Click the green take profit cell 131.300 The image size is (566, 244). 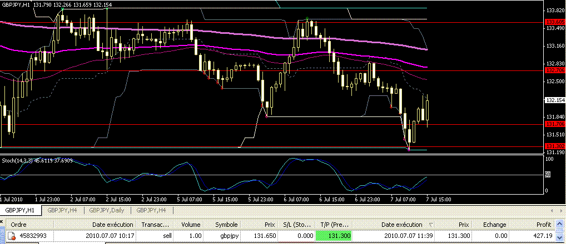pos(334,236)
